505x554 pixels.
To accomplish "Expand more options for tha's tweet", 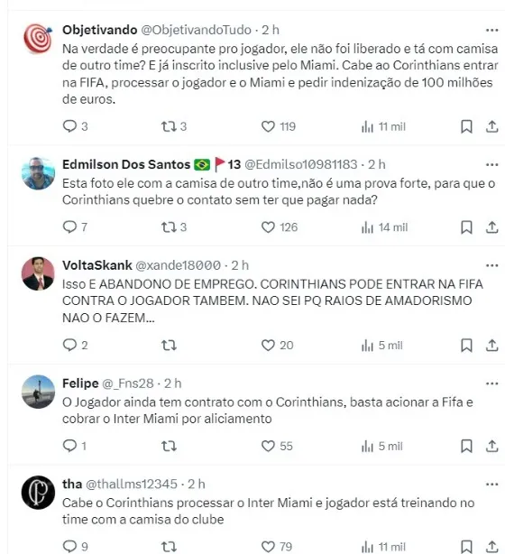I will click(x=491, y=485).
